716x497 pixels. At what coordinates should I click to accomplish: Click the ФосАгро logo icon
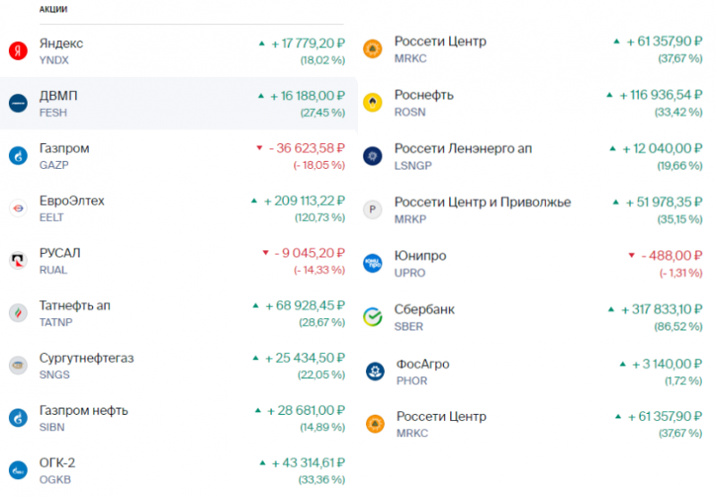[x=373, y=371]
